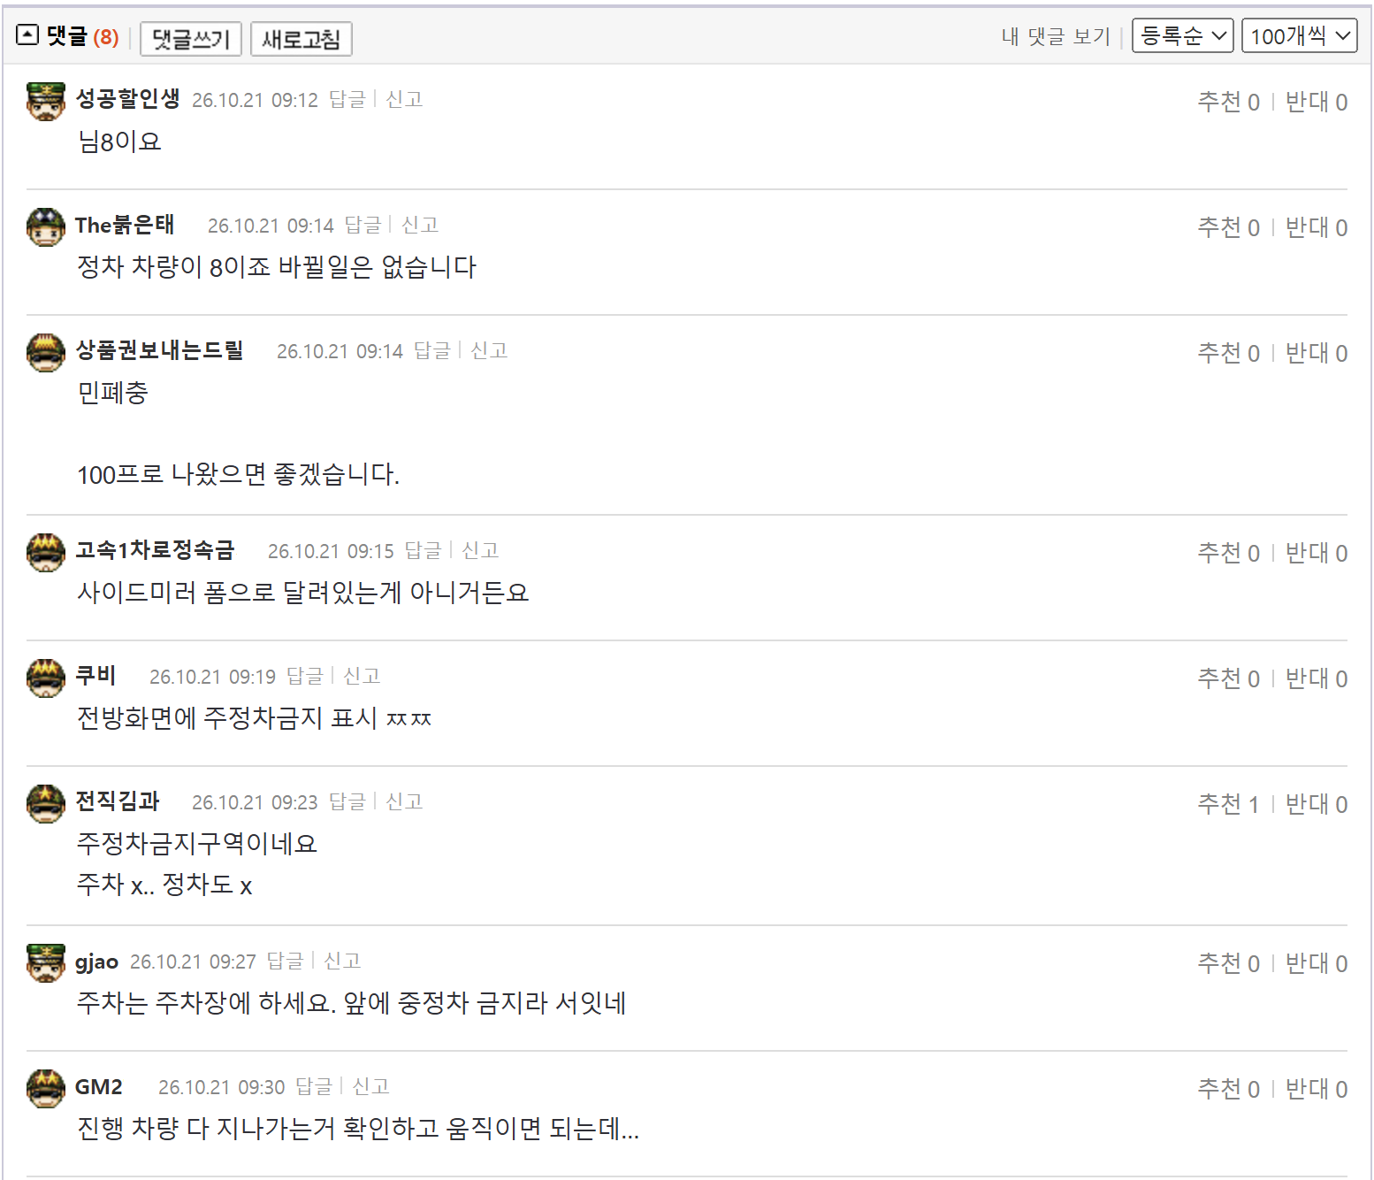Open 쿠비's user profile name
This screenshot has height=1180, width=1374.
[x=95, y=676]
